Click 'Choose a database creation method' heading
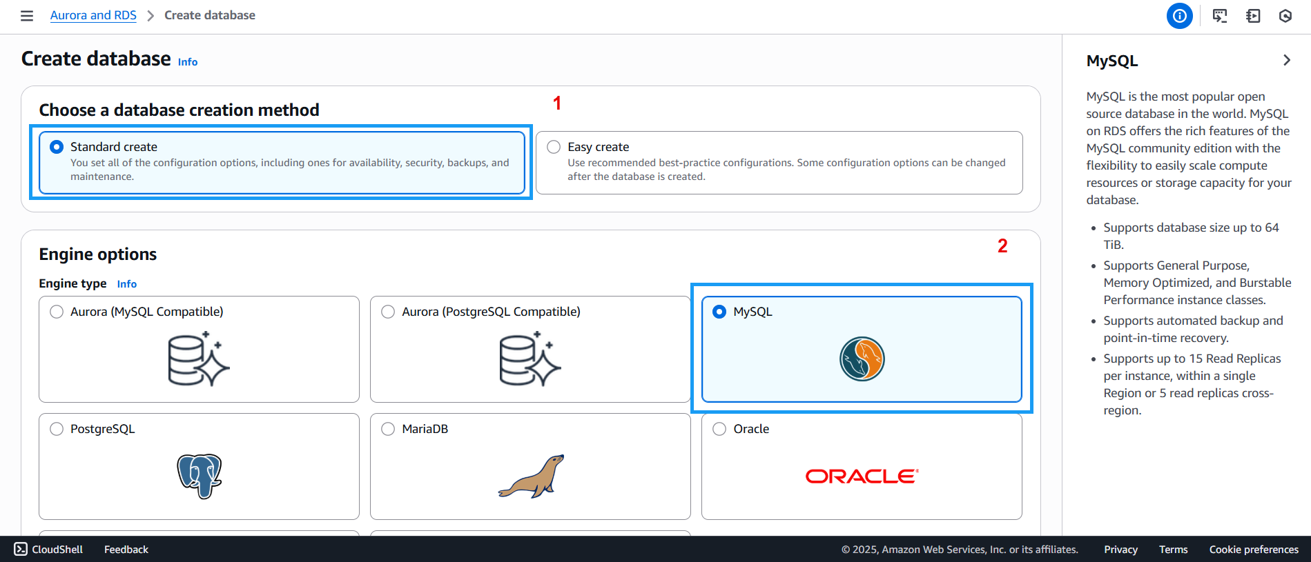 (179, 110)
